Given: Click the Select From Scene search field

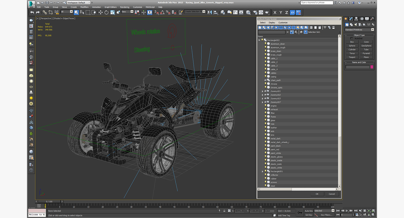Looking at the screenshot, I should point(272,32).
